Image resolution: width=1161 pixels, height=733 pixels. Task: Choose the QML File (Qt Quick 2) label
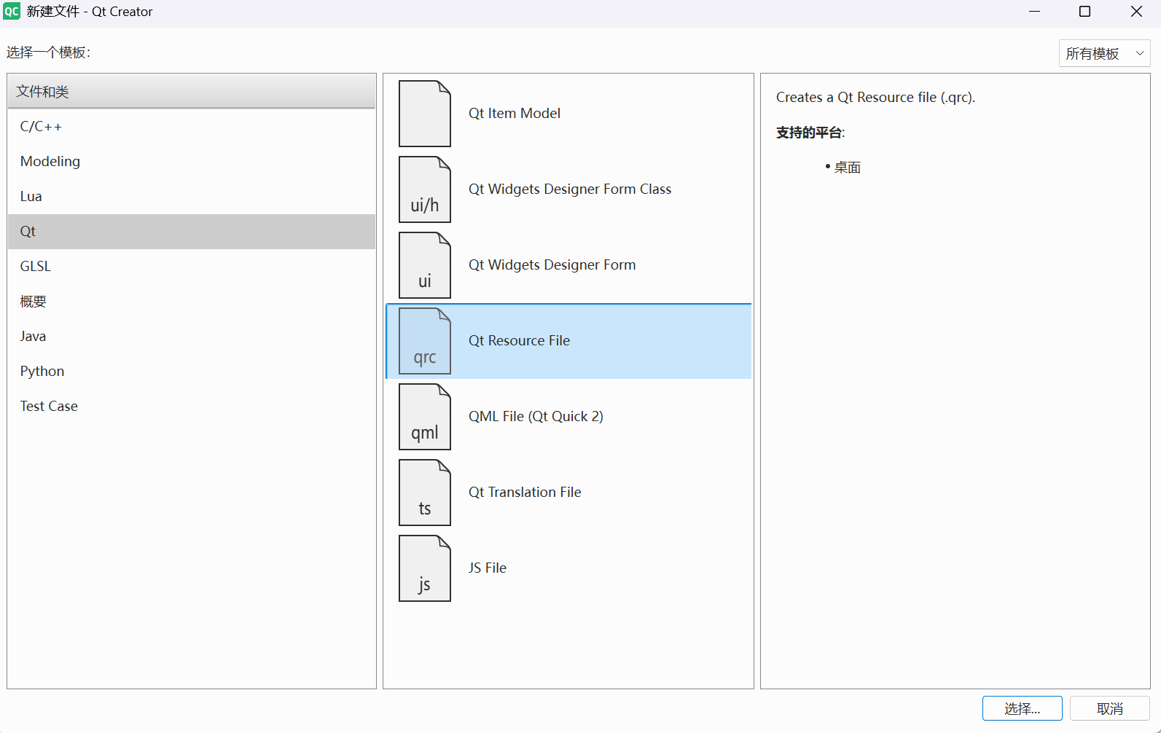click(536, 417)
